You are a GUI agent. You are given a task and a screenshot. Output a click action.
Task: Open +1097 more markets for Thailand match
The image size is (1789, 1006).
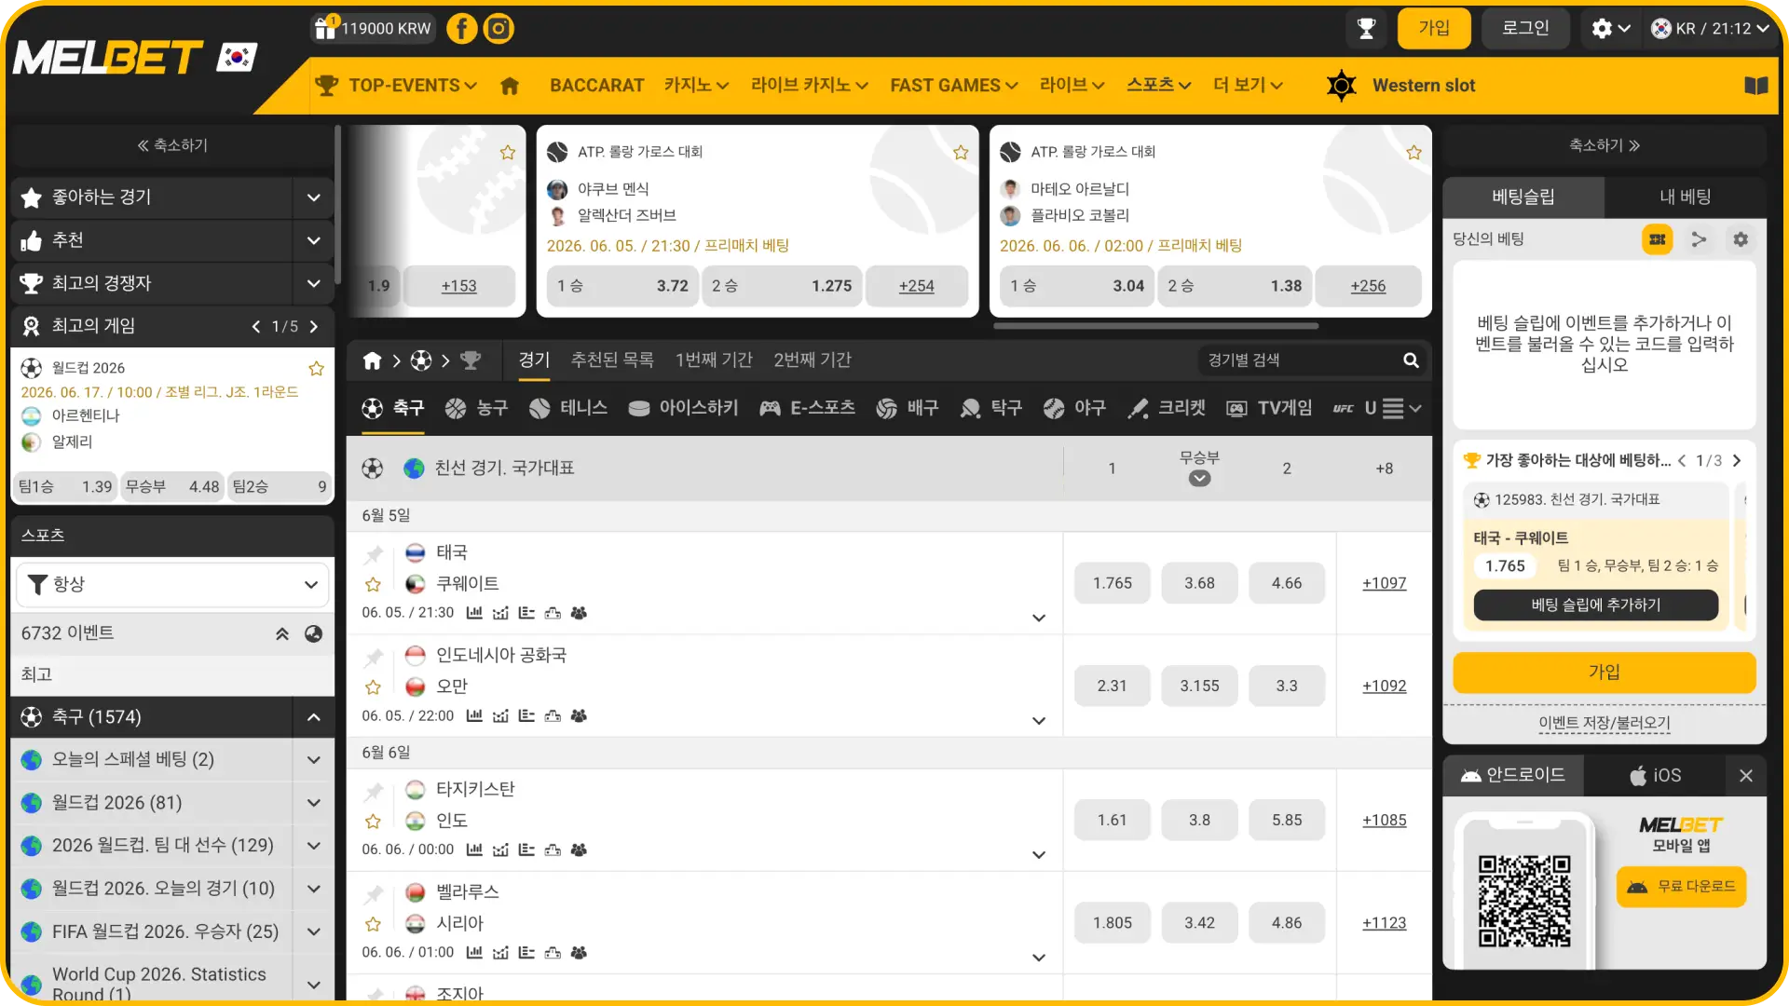pos(1384,583)
